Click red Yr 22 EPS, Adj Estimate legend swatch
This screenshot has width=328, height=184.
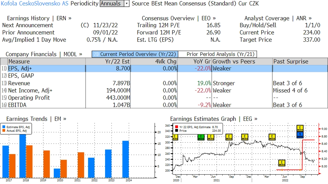click(x=176, y=127)
